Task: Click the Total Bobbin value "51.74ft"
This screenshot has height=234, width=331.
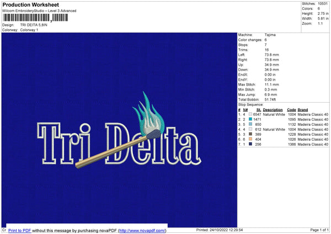Action: click(270, 99)
